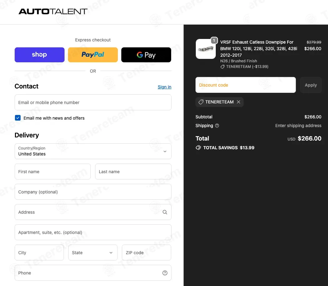Click the Shipping info question icon
Screen dimensions: 328x286
pyautogui.click(x=217, y=126)
